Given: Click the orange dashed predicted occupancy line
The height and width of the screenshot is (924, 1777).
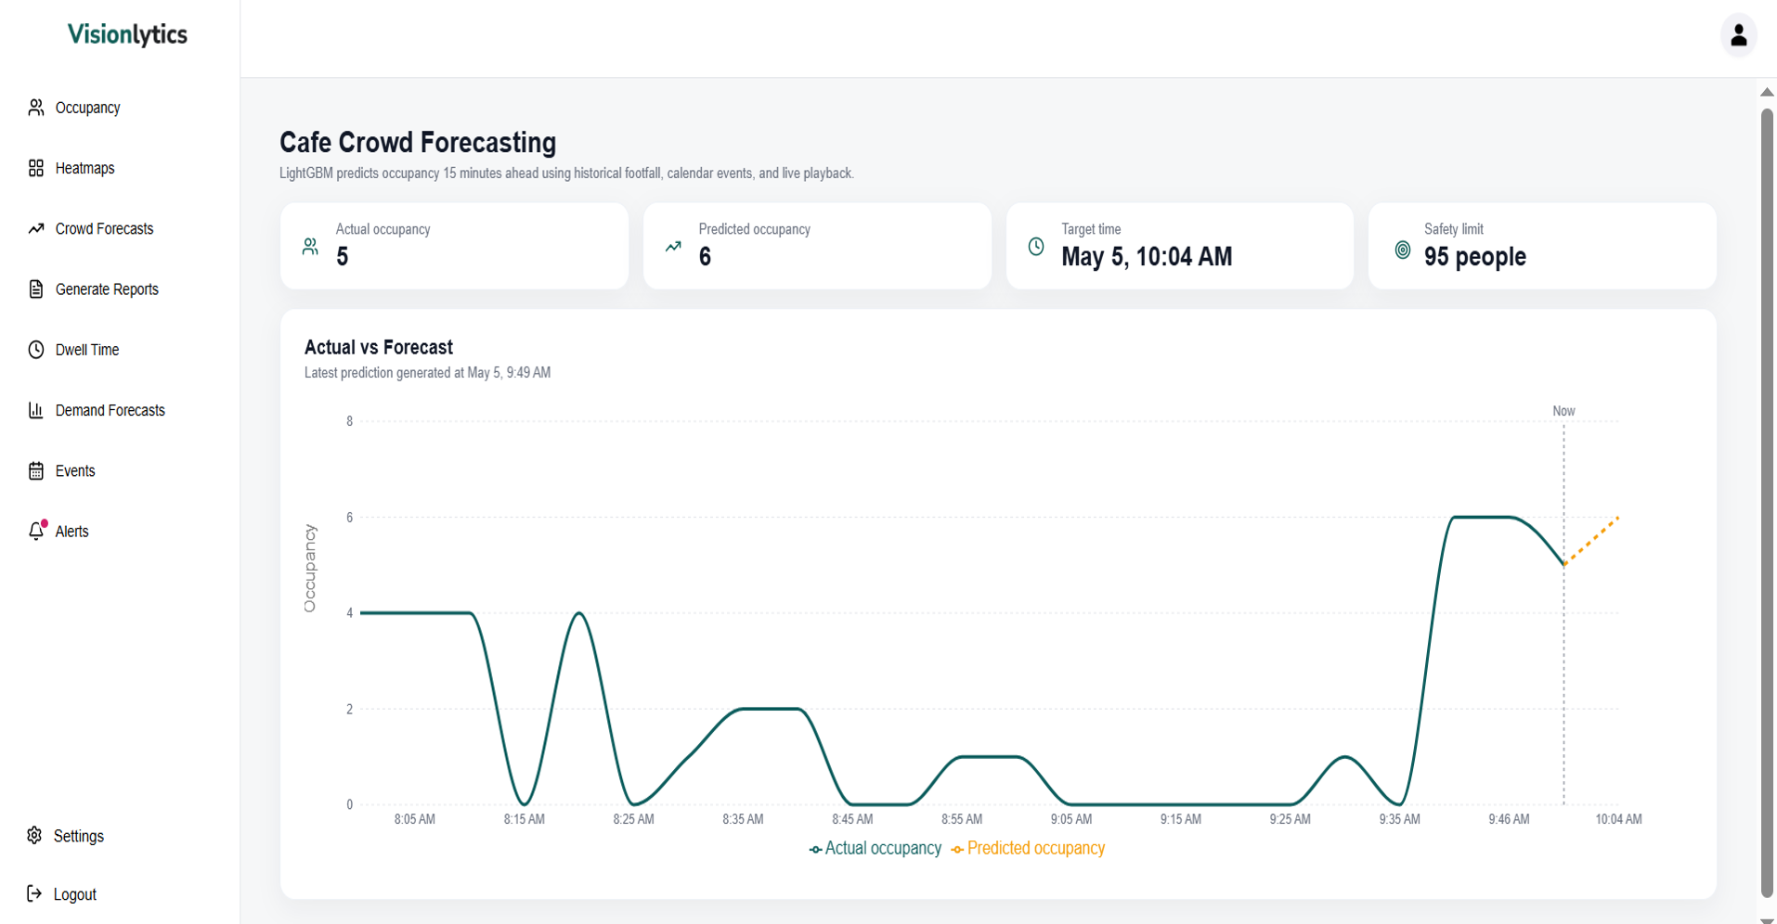Looking at the screenshot, I should (x=1591, y=541).
